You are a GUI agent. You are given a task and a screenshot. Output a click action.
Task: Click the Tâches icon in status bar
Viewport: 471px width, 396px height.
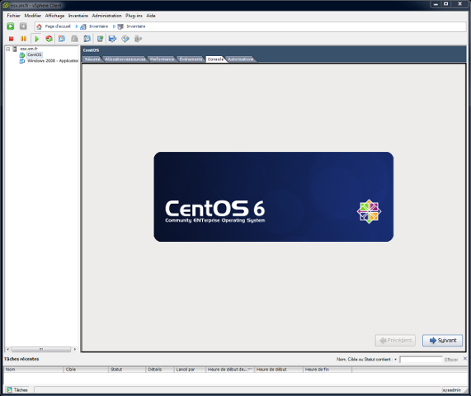pyautogui.click(x=9, y=389)
